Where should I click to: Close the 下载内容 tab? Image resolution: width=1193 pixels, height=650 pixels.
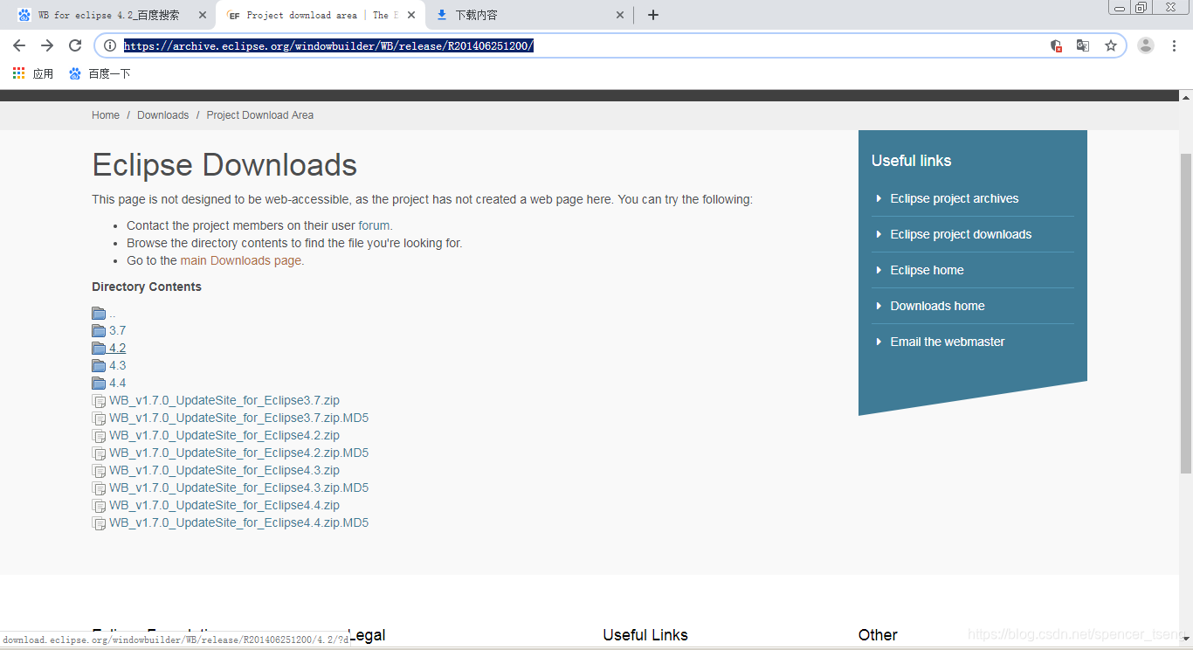[620, 15]
